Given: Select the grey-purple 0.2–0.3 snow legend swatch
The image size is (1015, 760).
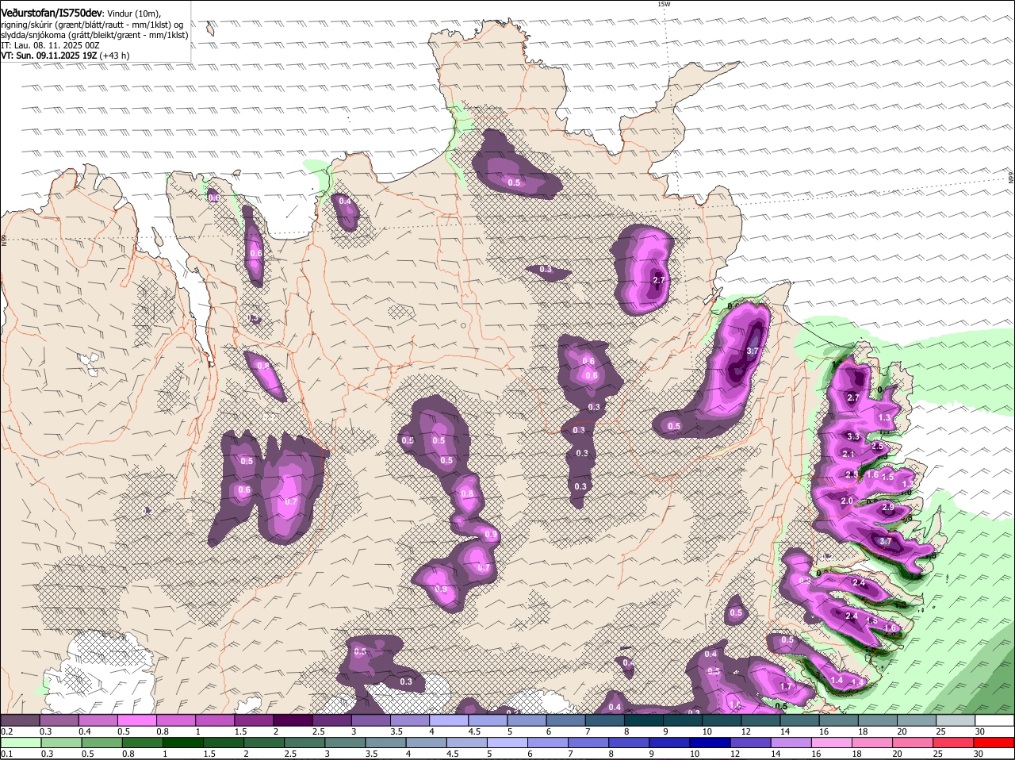Looking at the screenshot, I should point(20,720).
